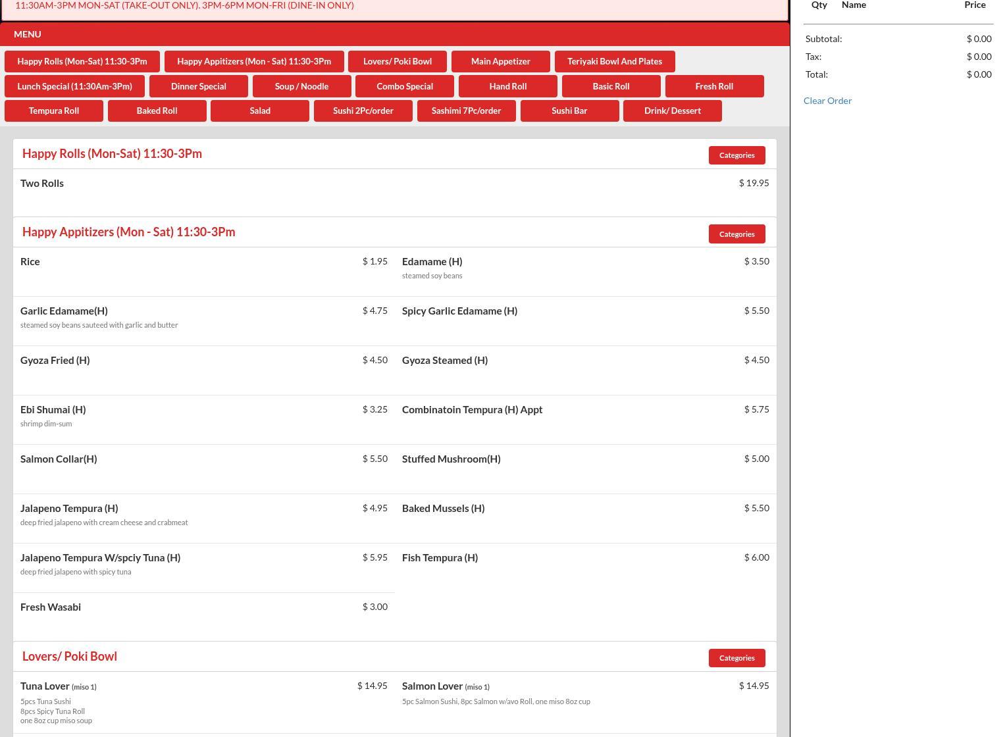The image size is (1007, 737).
Task: Open Drink/ Dessert category
Action: tap(673, 111)
